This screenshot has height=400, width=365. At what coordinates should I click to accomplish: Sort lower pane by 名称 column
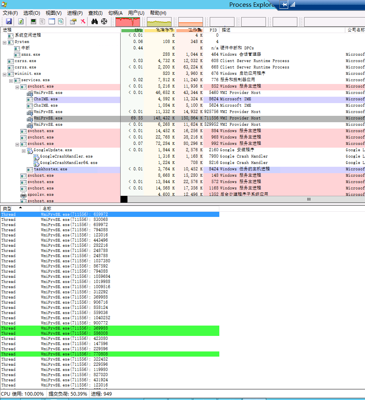(x=130, y=209)
